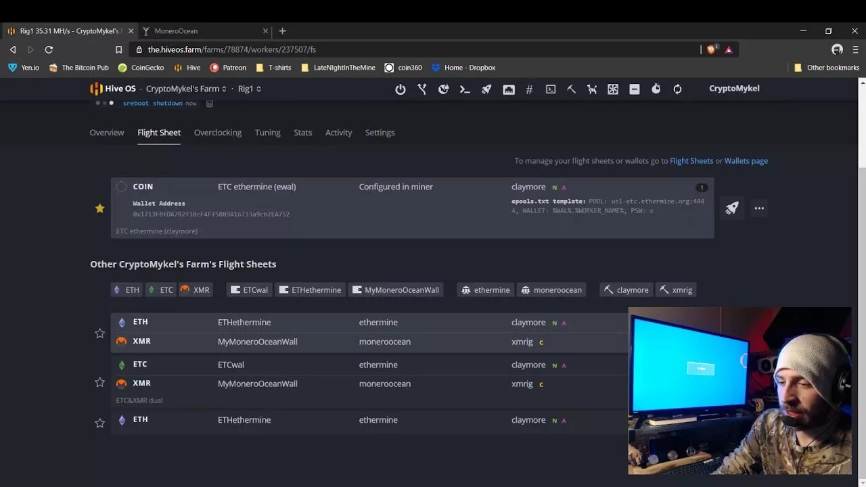Click the browser address bar URL
Viewport: 866px width, 487px height.
(232, 49)
